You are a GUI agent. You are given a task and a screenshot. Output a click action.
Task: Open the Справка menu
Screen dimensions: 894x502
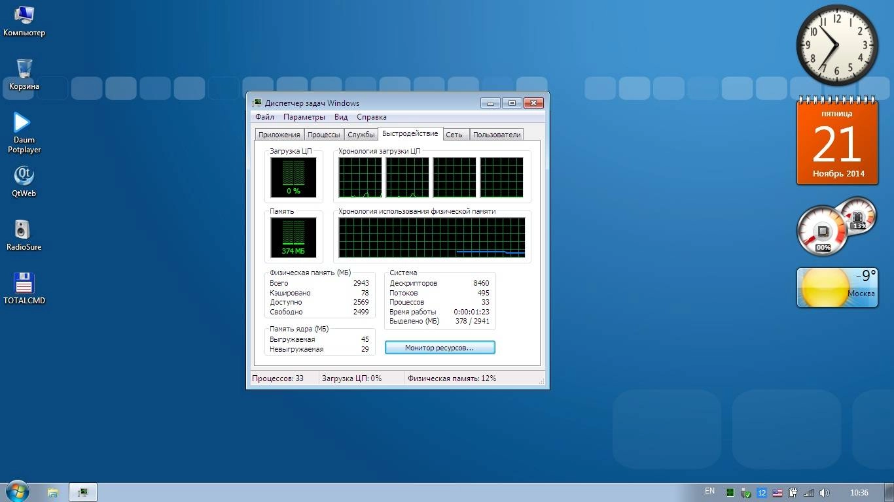pos(372,117)
